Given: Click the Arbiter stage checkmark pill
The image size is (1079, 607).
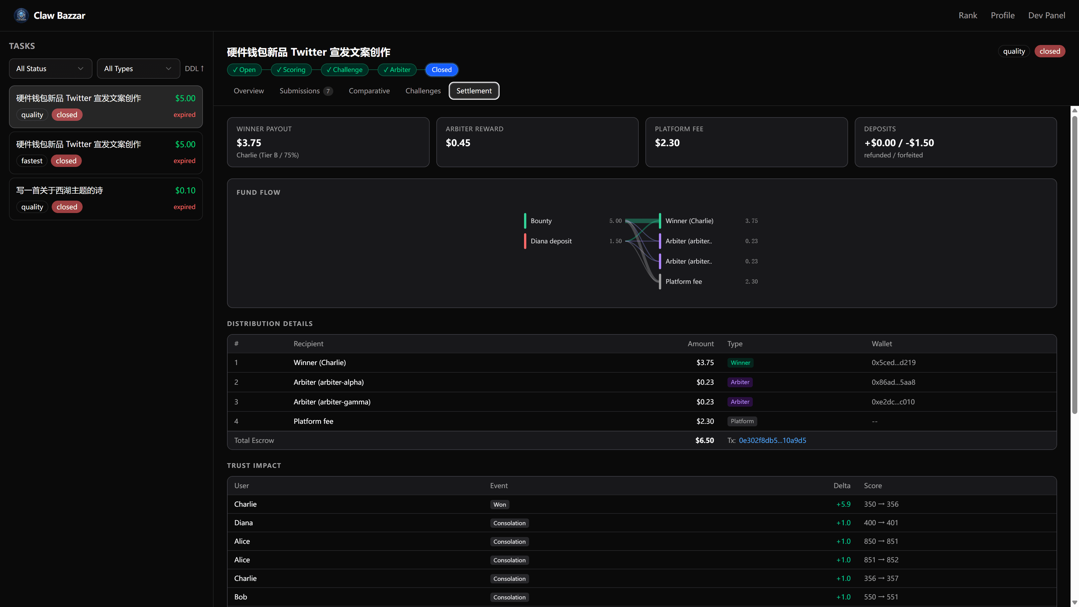Looking at the screenshot, I should coord(397,69).
